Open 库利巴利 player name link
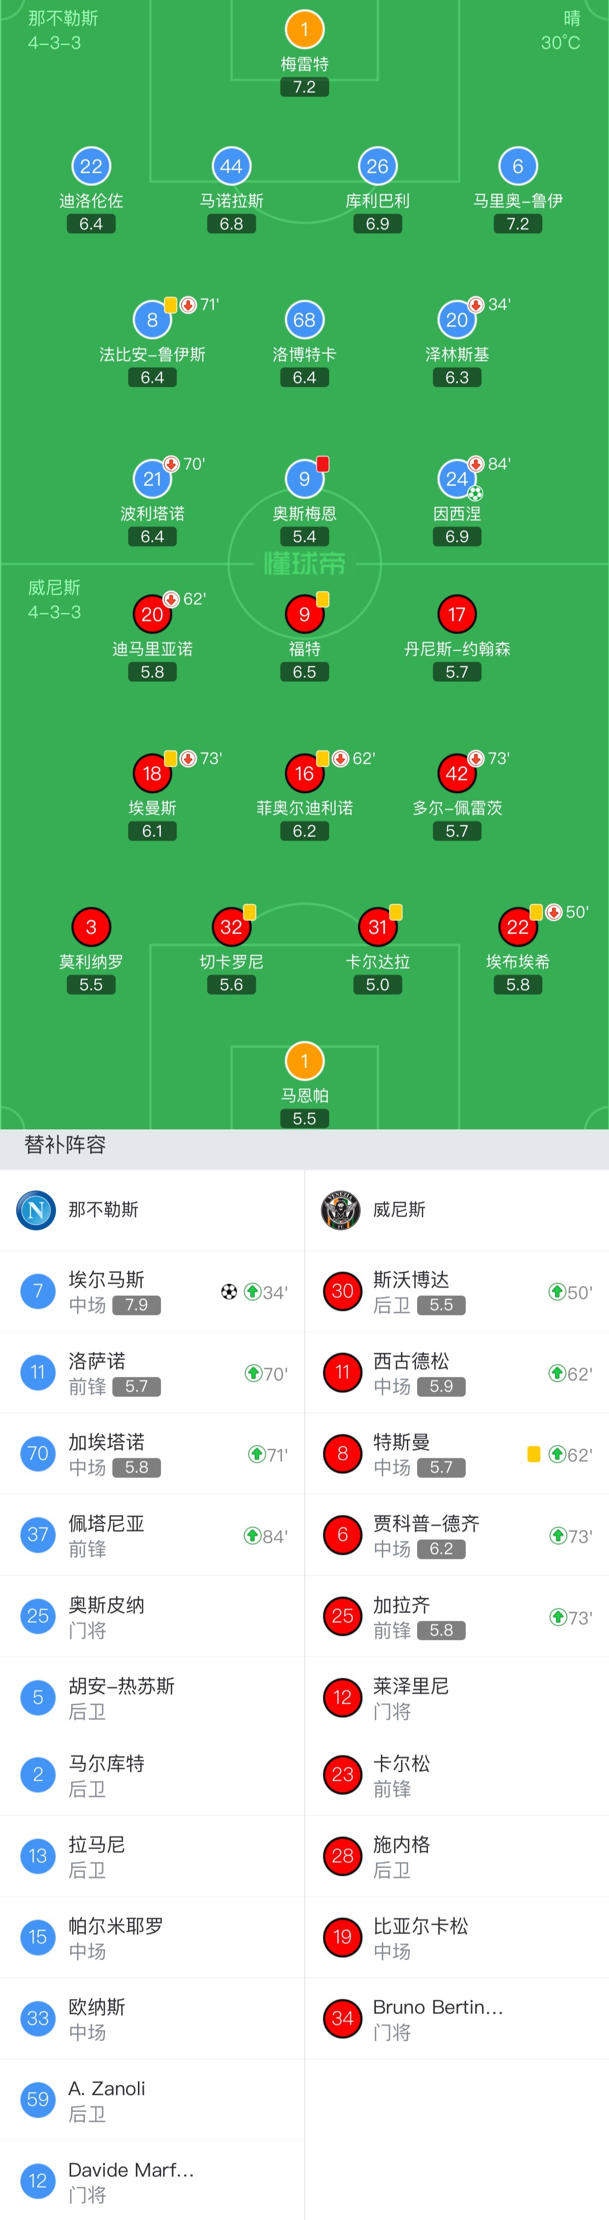 point(377,201)
